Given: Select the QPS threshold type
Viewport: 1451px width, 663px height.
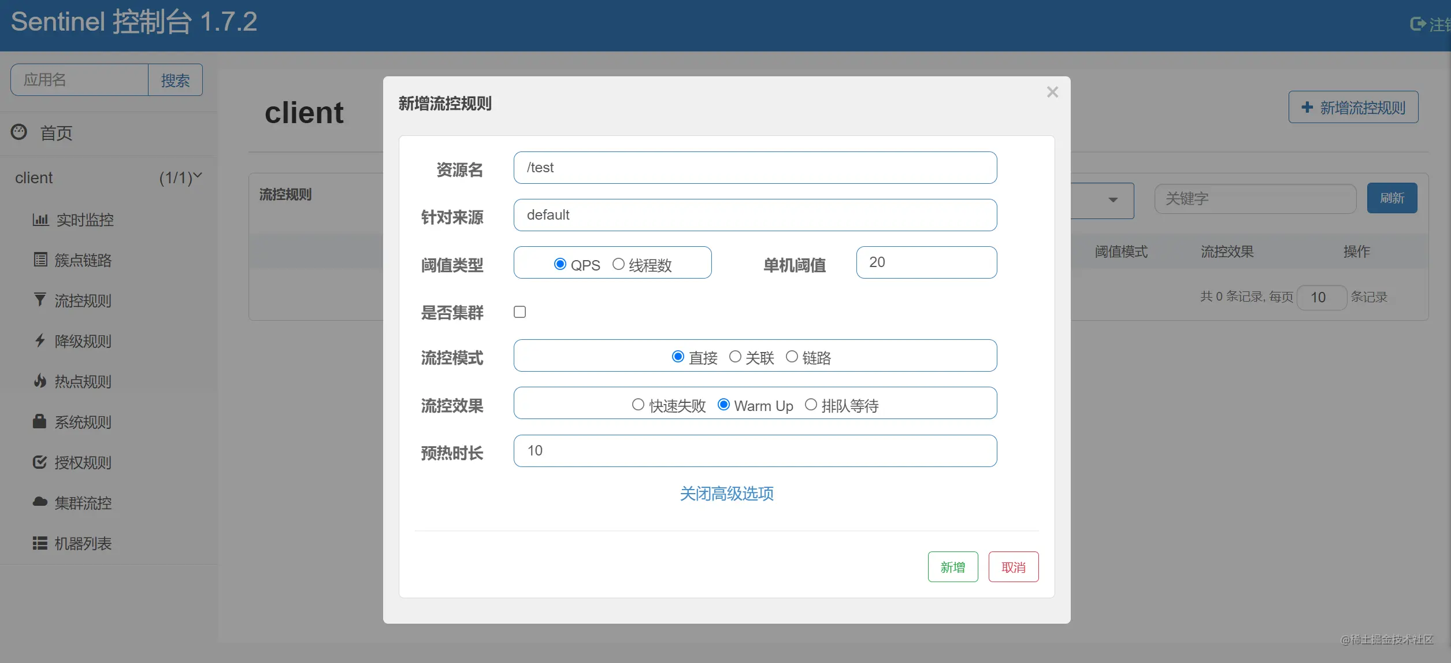Looking at the screenshot, I should tap(560, 264).
